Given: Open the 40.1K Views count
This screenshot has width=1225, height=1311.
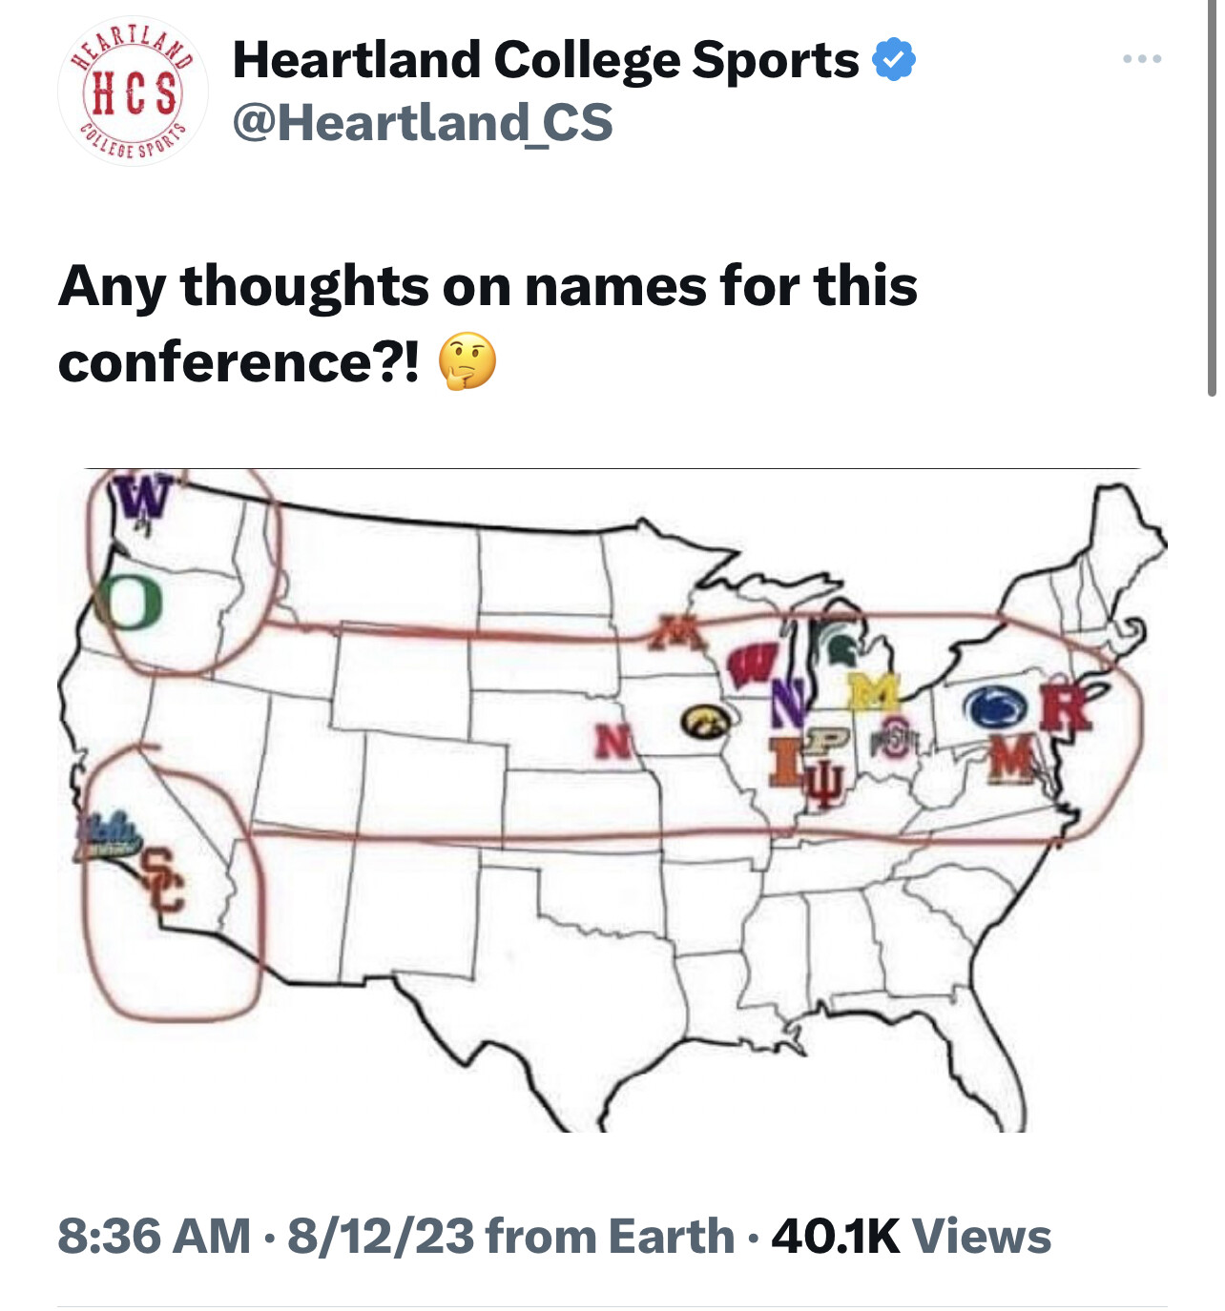Looking at the screenshot, I should point(911,1236).
